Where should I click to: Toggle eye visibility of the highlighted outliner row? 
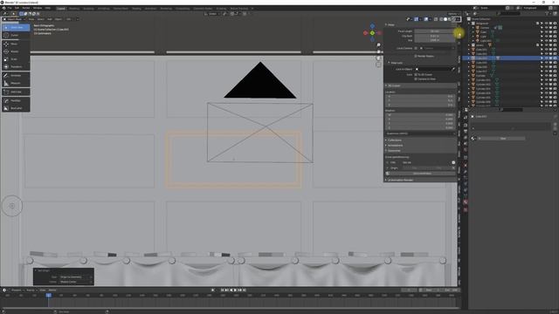tap(546, 58)
